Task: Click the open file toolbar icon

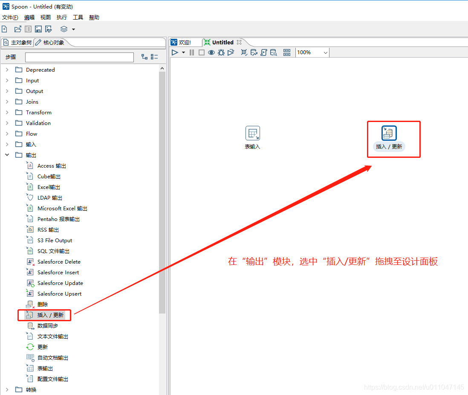Action: pos(18,29)
